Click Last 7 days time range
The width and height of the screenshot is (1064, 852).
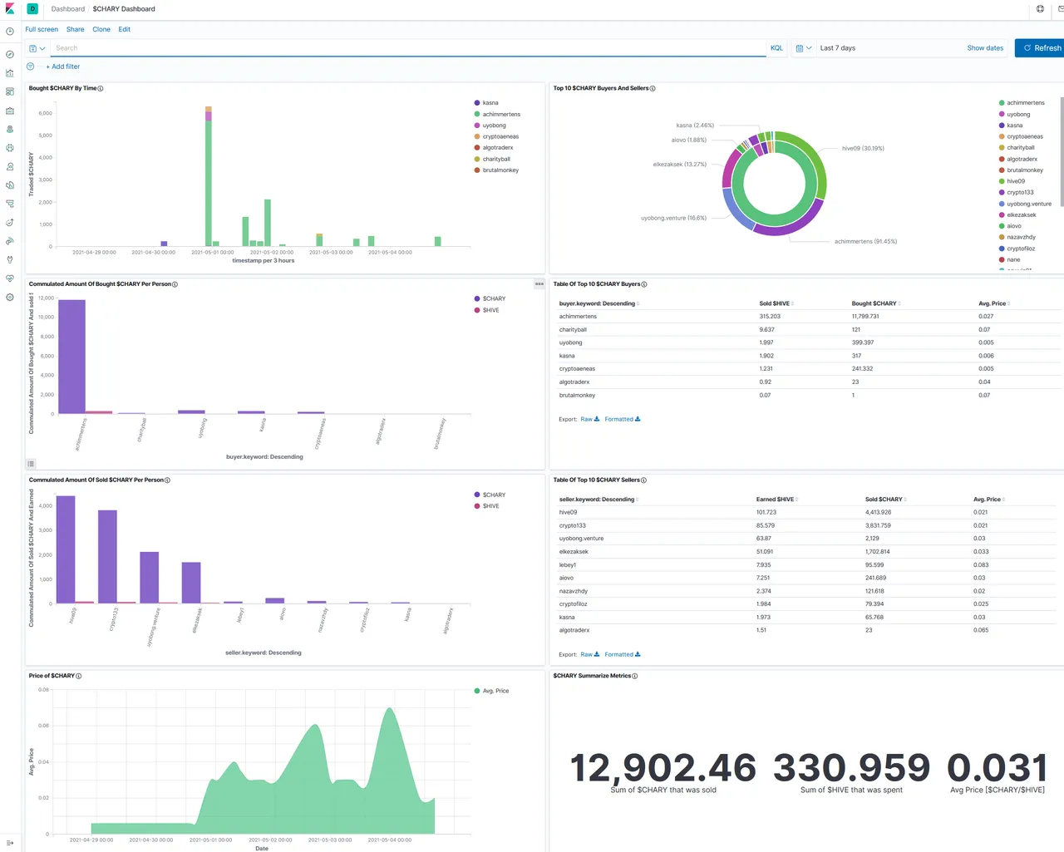click(x=838, y=48)
